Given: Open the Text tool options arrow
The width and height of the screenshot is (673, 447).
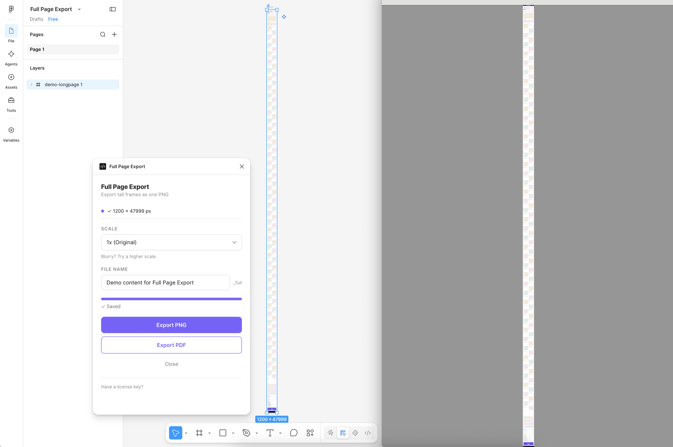Looking at the screenshot, I should (x=280, y=433).
